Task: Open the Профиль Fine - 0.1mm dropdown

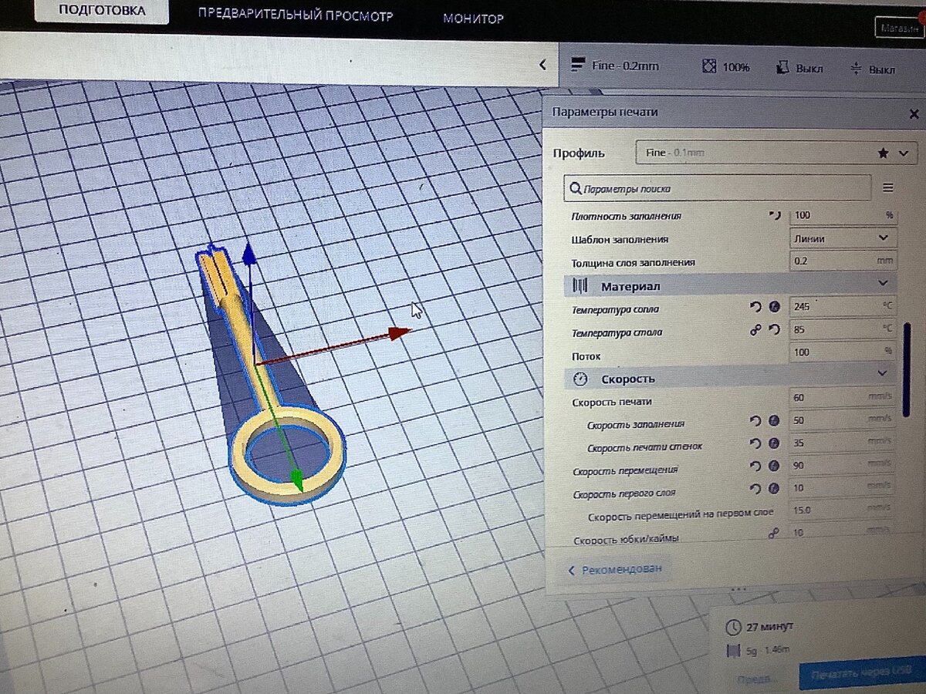Action: [x=776, y=153]
